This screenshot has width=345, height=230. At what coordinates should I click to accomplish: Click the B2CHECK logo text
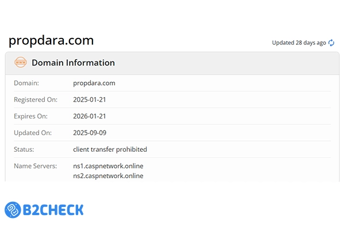[54, 209]
